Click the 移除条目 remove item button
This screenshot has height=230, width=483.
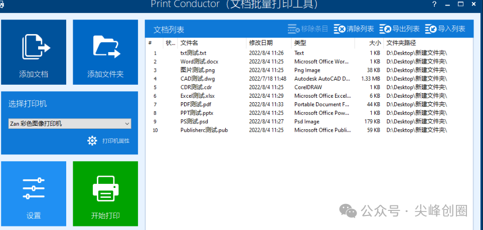click(308, 29)
